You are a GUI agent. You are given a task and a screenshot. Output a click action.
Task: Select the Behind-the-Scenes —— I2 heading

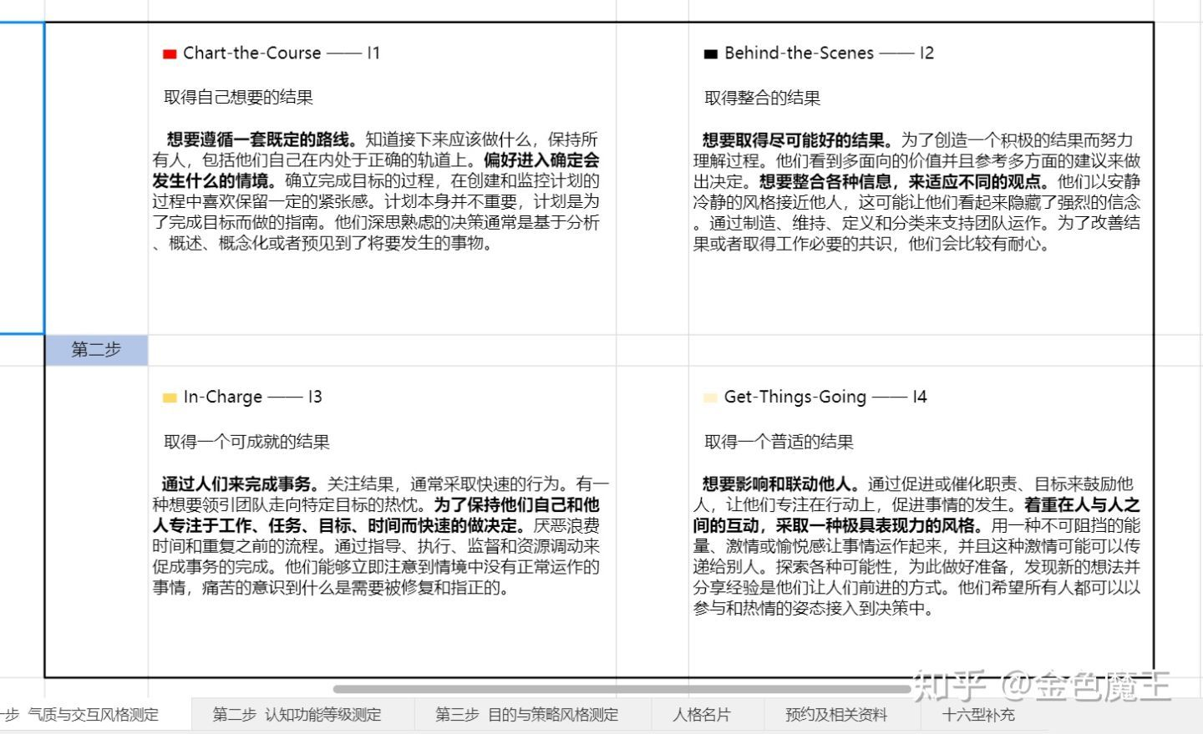click(829, 53)
